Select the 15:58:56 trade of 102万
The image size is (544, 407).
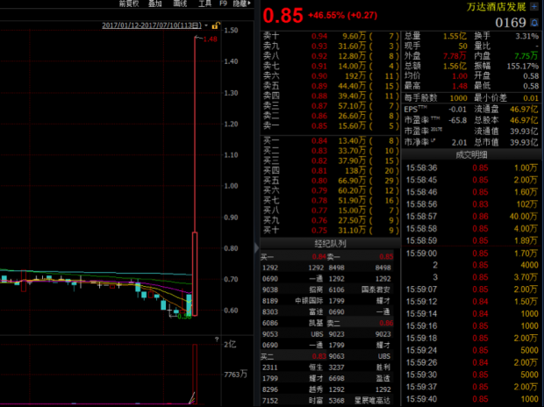click(471, 204)
